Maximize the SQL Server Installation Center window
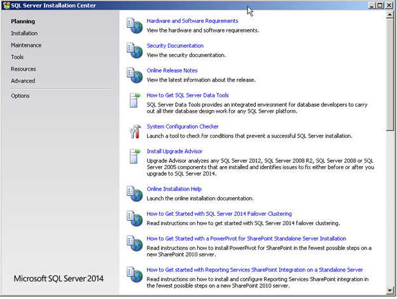Viewport: 397px width, 299px height. pyautogui.click(x=380, y=5)
